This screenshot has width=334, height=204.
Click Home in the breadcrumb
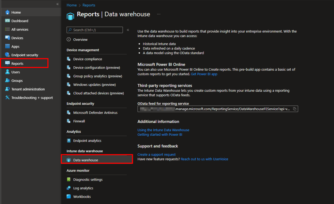(71, 5)
